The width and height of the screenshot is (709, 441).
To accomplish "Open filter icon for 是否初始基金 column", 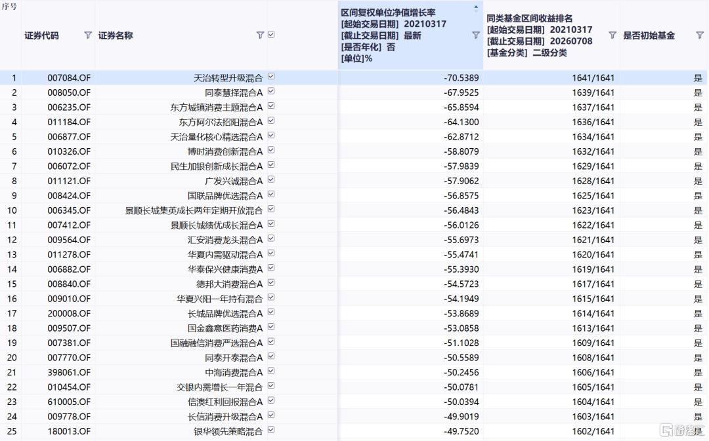I will 700,35.
